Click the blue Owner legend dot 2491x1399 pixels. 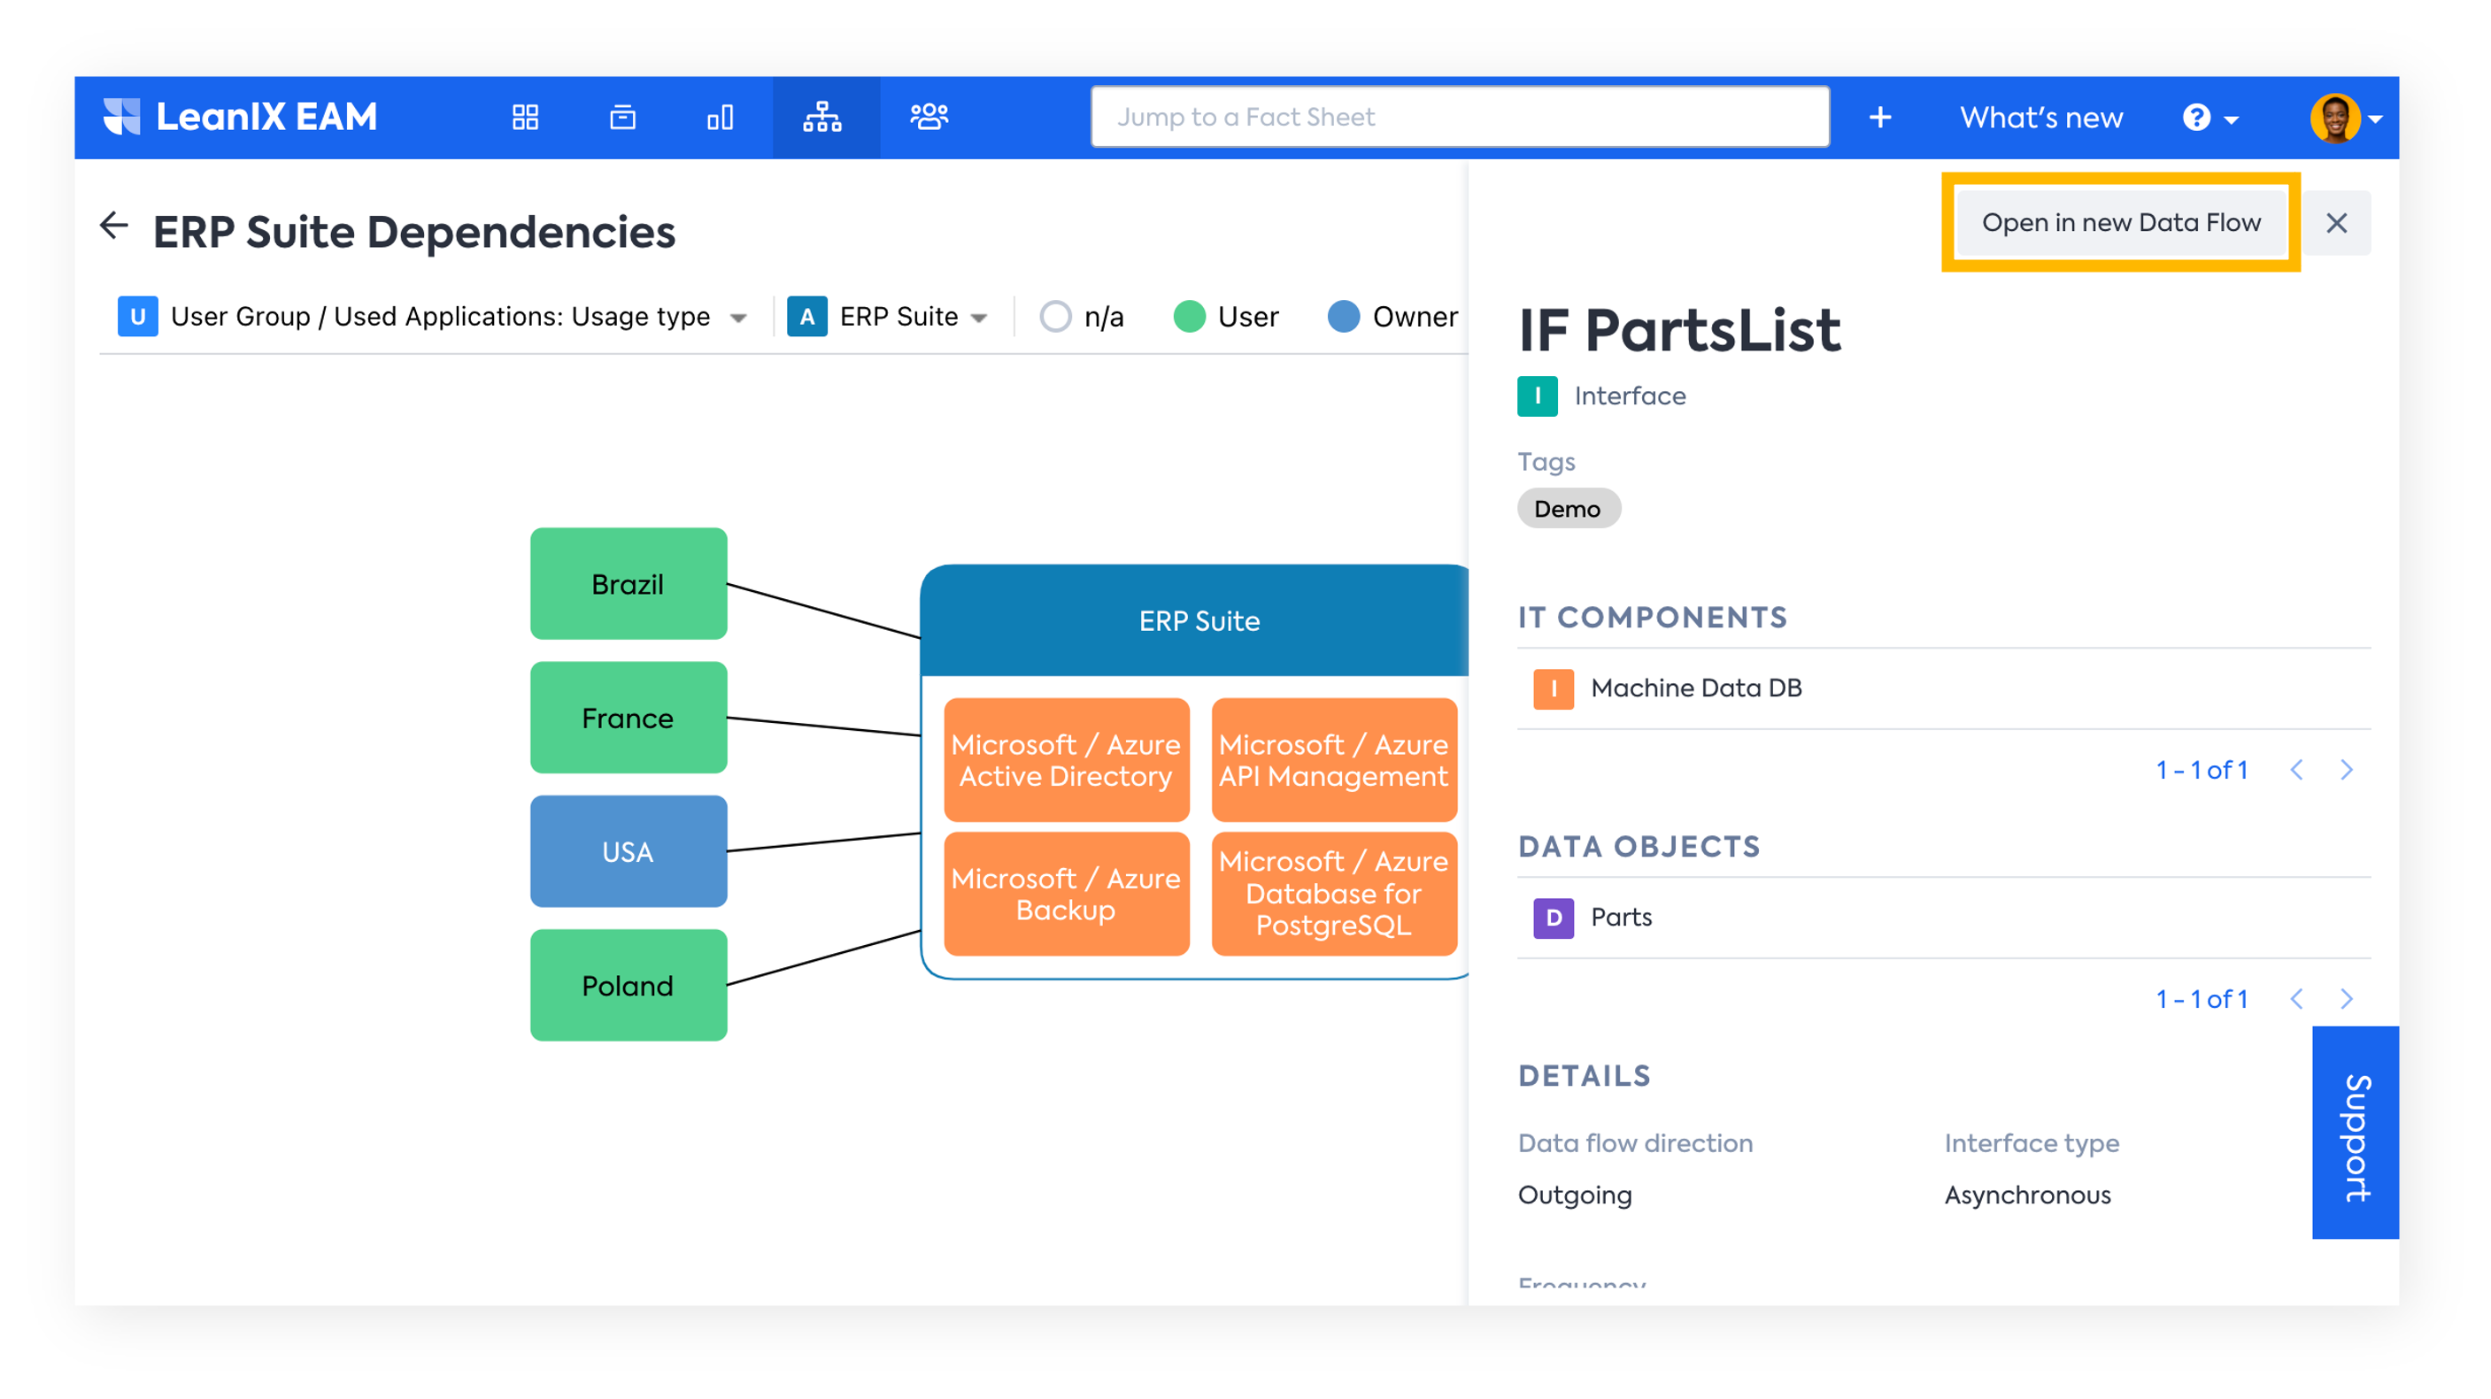[x=1344, y=316]
